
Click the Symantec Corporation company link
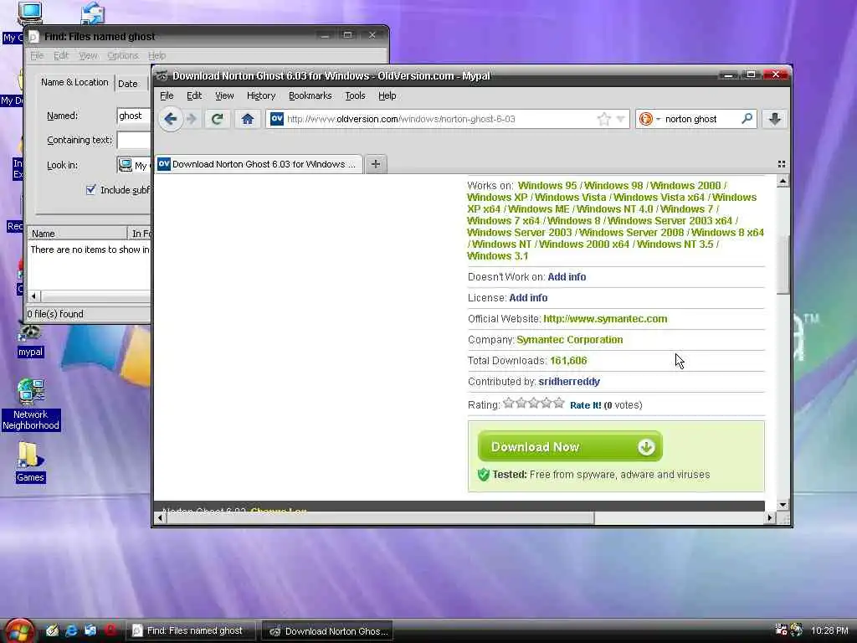[x=569, y=340]
